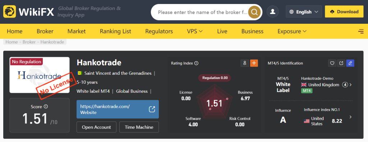
Task: Click the search magnifier icon
Action: [x=255, y=12]
